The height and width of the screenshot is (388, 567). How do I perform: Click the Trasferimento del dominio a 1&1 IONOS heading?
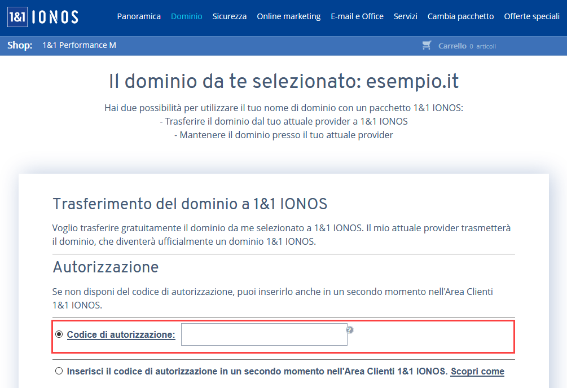point(190,204)
